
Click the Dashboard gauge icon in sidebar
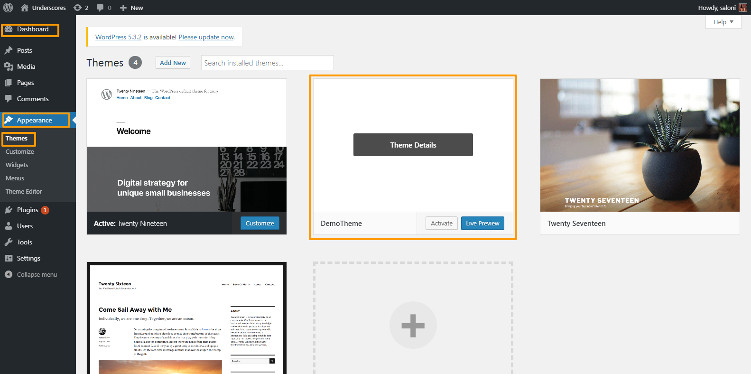(x=9, y=29)
